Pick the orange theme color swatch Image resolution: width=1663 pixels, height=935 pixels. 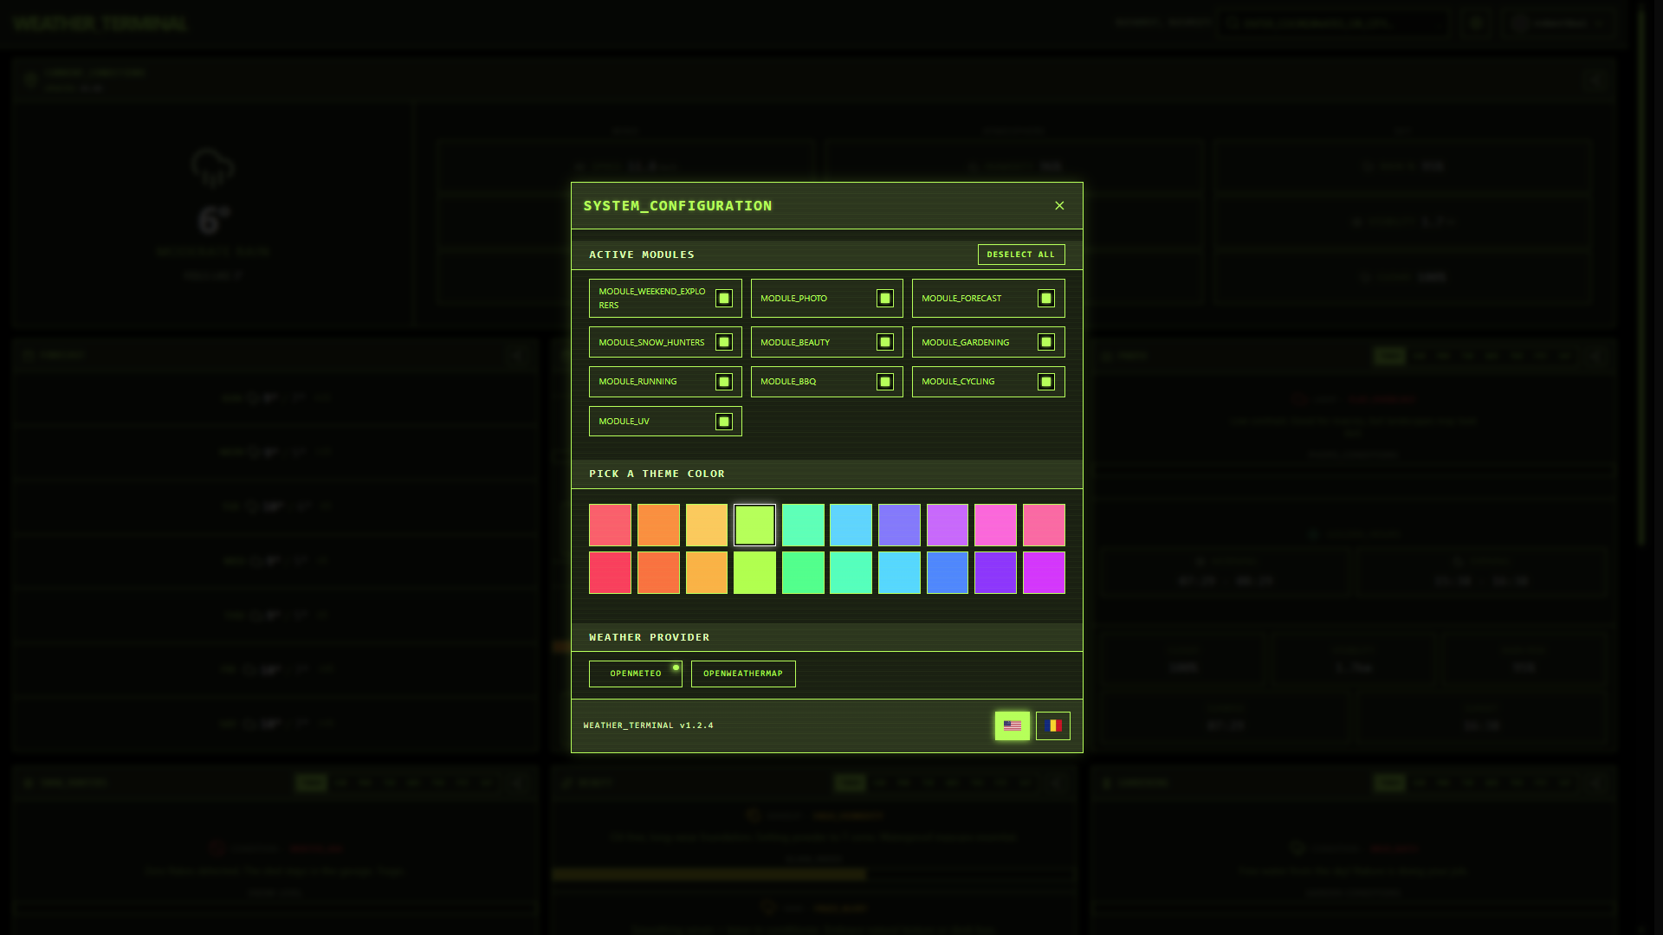(658, 524)
